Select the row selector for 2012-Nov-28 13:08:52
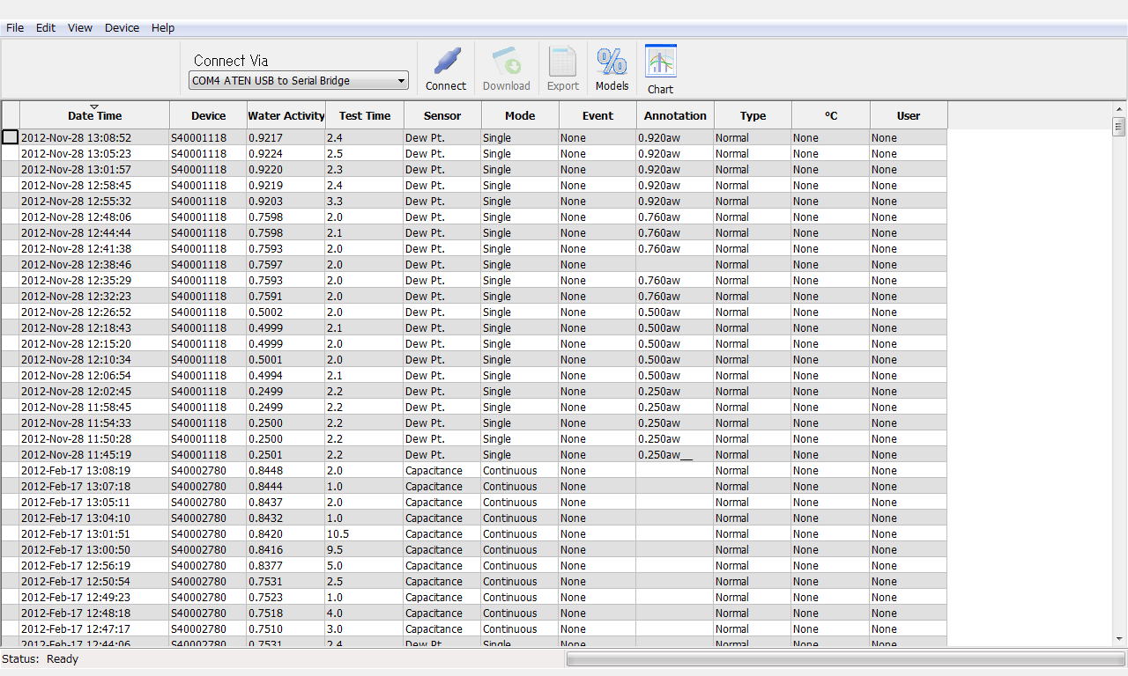This screenshot has width=1128, height=676. pos(10,137)
